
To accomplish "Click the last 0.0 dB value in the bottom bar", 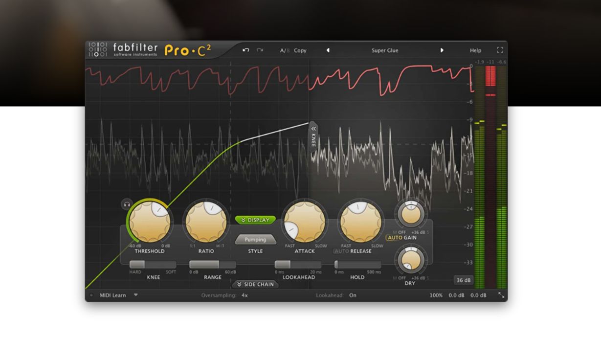I will (478, 295).
